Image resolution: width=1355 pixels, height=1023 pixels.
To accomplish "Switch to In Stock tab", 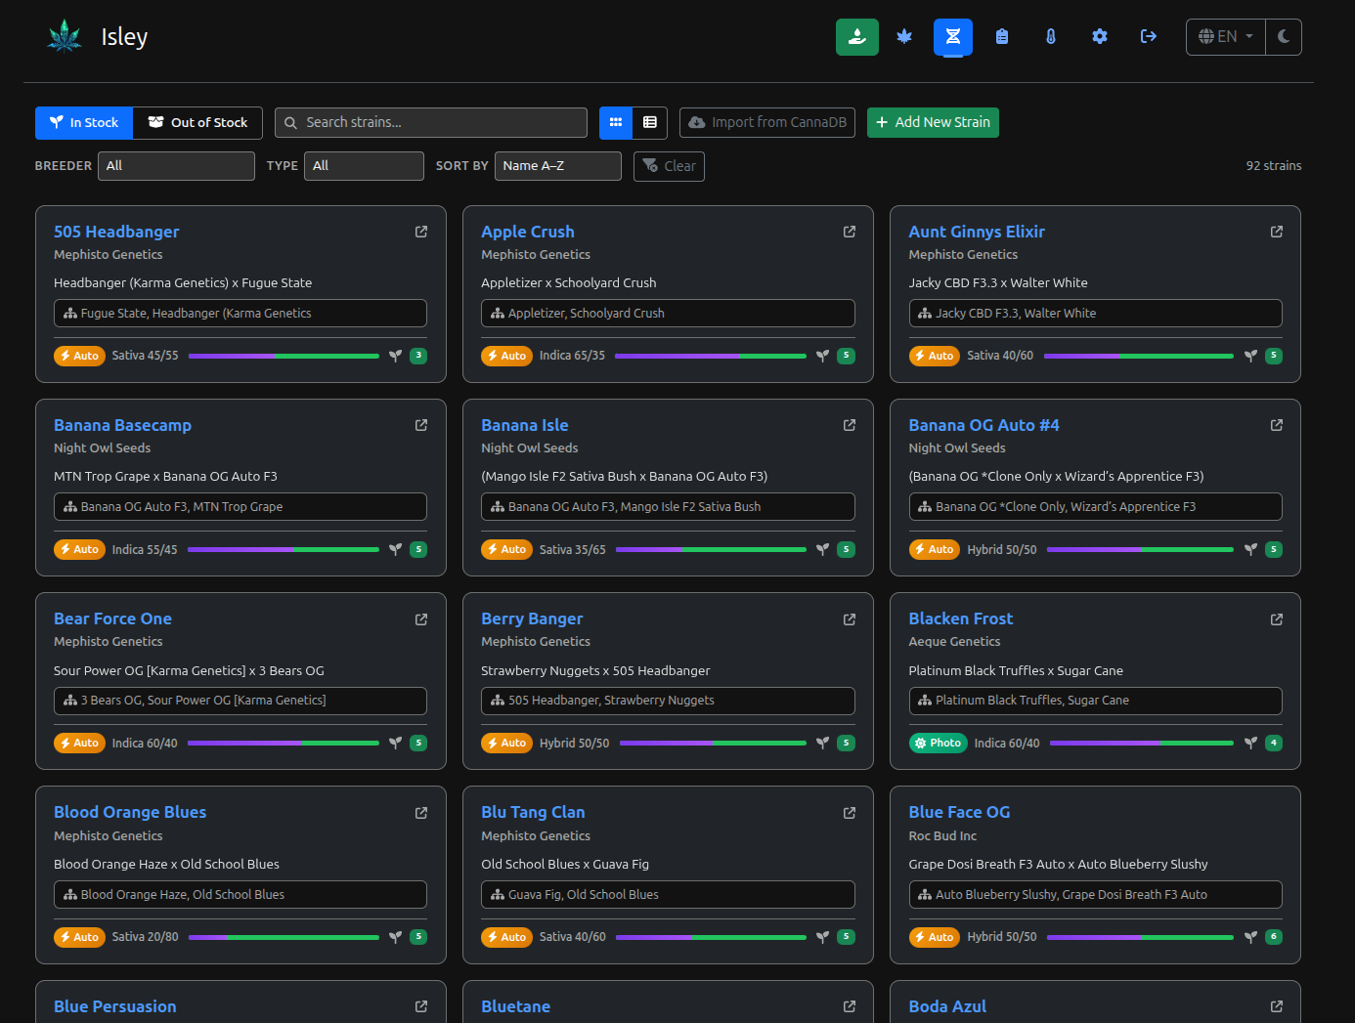I will (84, 123).
